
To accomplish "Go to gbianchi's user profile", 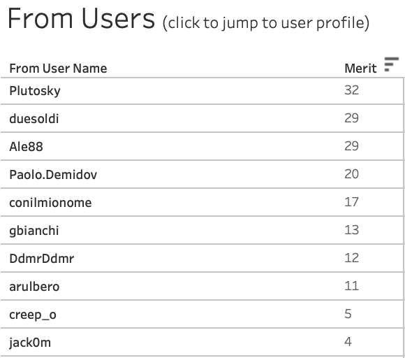I will (34, 231).
